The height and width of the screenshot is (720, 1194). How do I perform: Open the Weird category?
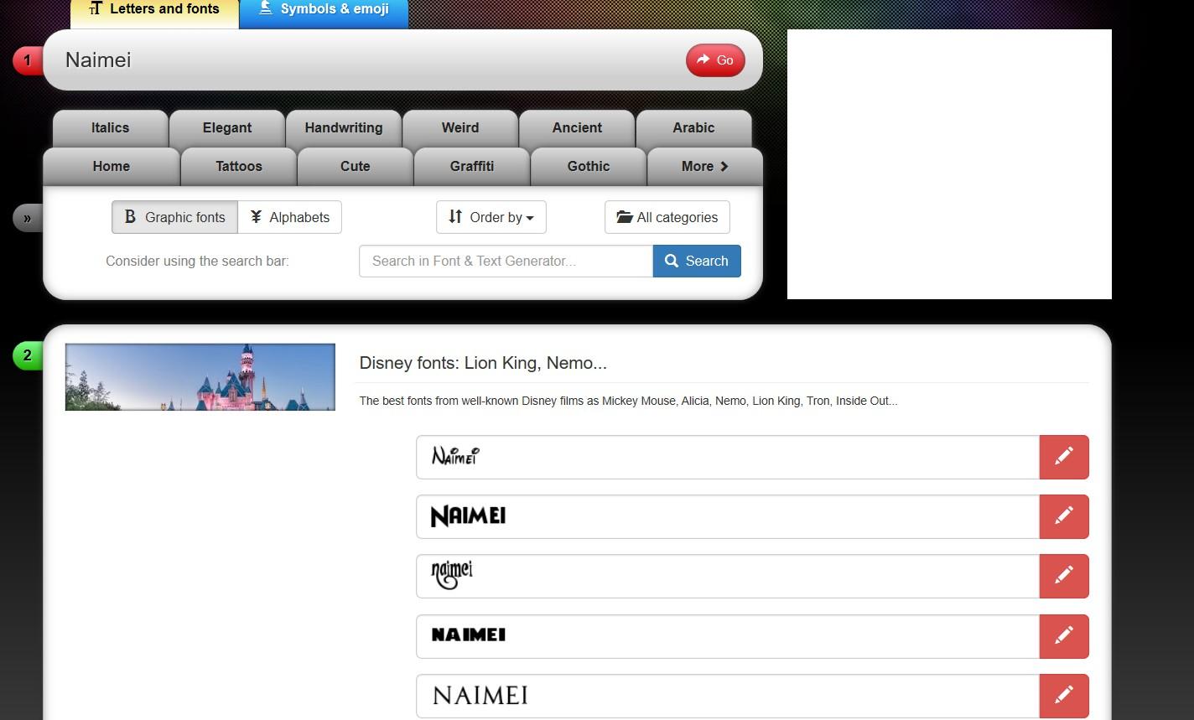pos(460,128)
